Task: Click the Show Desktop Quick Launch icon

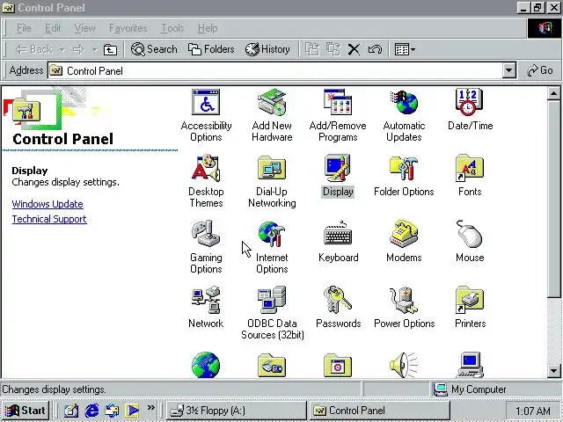Action: [x=71, y=411]
